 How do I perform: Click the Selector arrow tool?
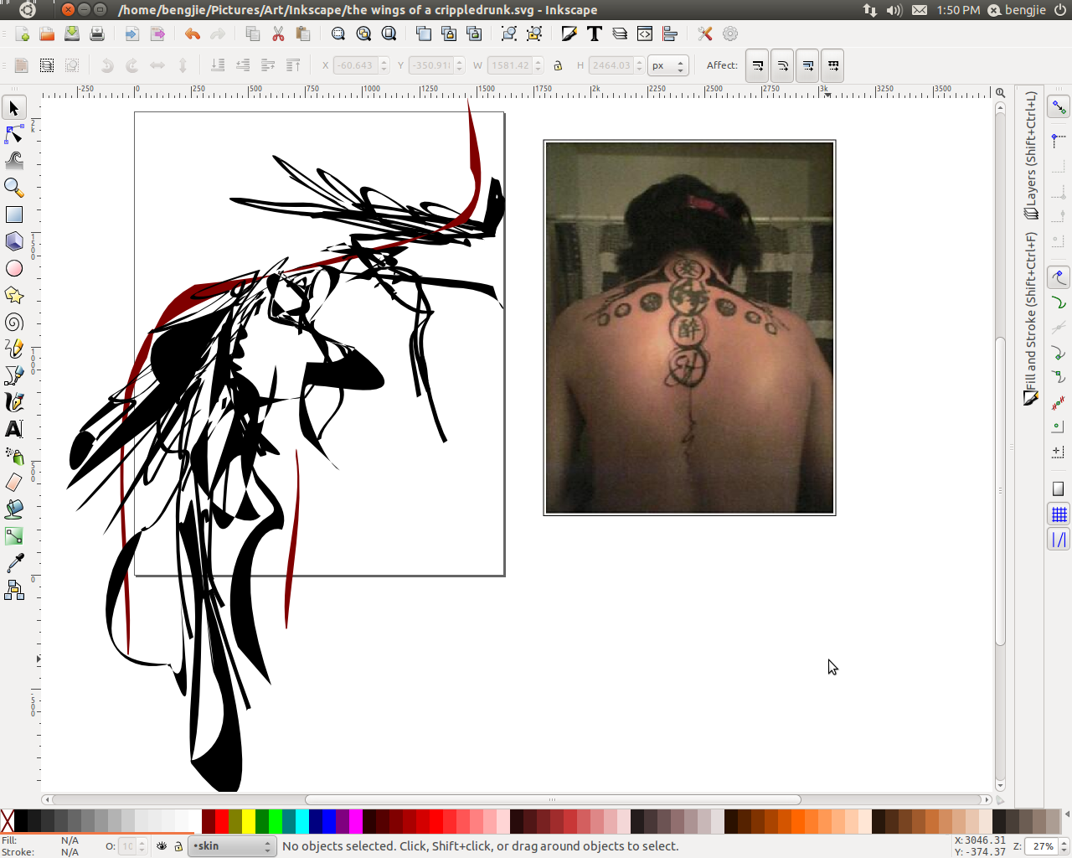14,107
